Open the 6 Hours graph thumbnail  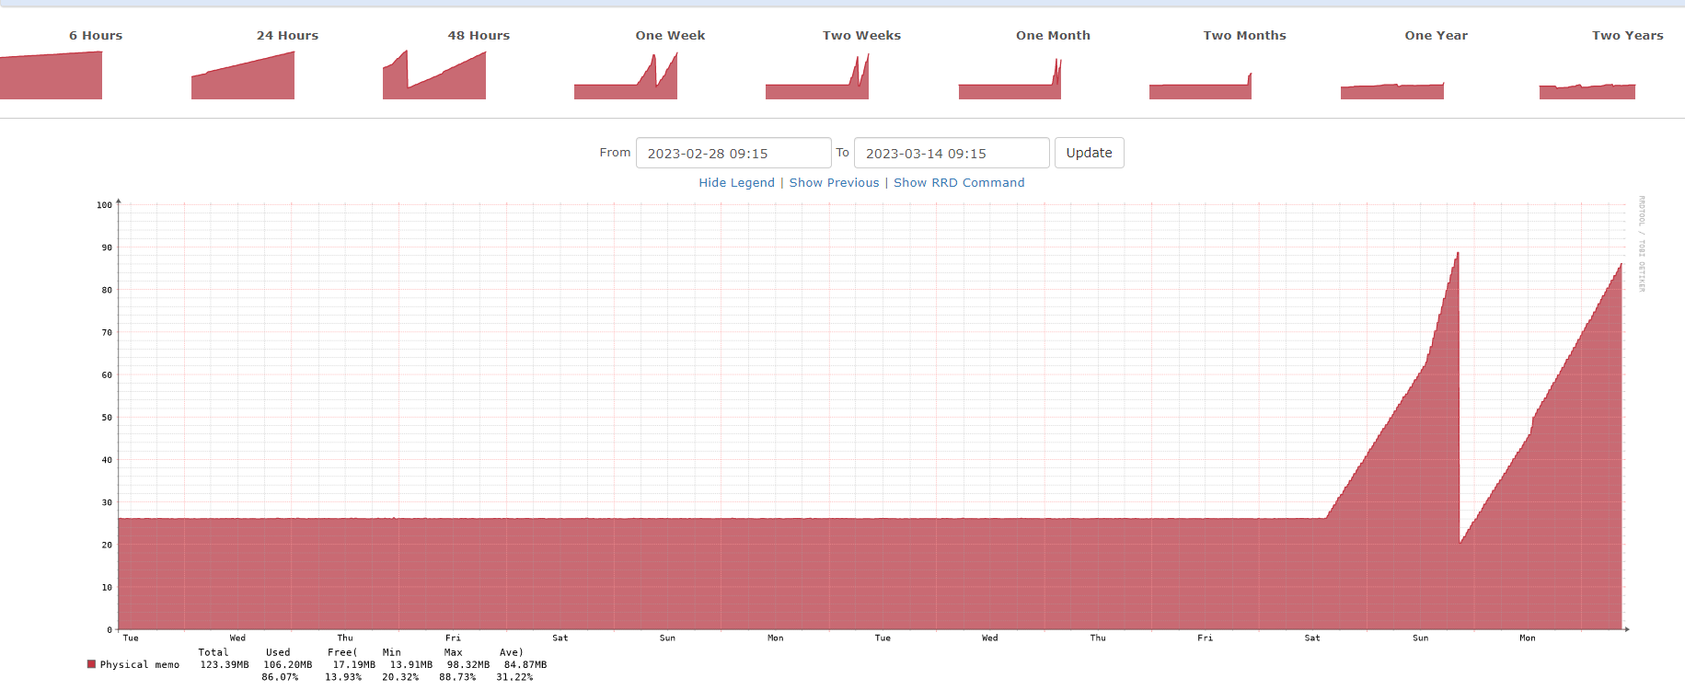[51, 75]
